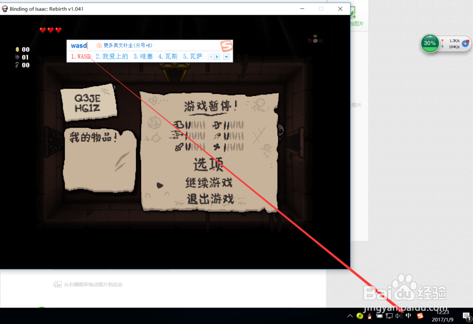This screenshot has height=324, width=473.
Task: Click the network tray icon
Action: click(389, 316)
